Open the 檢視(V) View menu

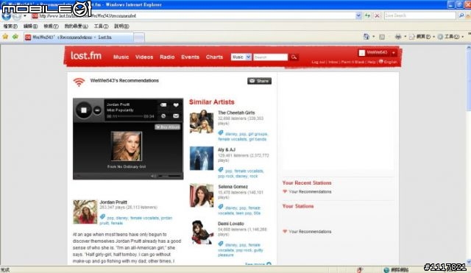point(51,26)
